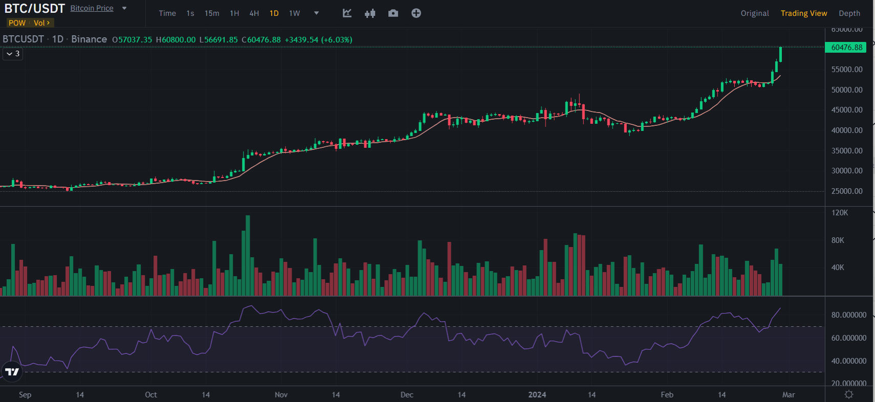Image resolution: width=875 pixels, height=402 pixels.
Task: Select the 1s time interval
Action: pyautogui.click(x=190, y=13)
